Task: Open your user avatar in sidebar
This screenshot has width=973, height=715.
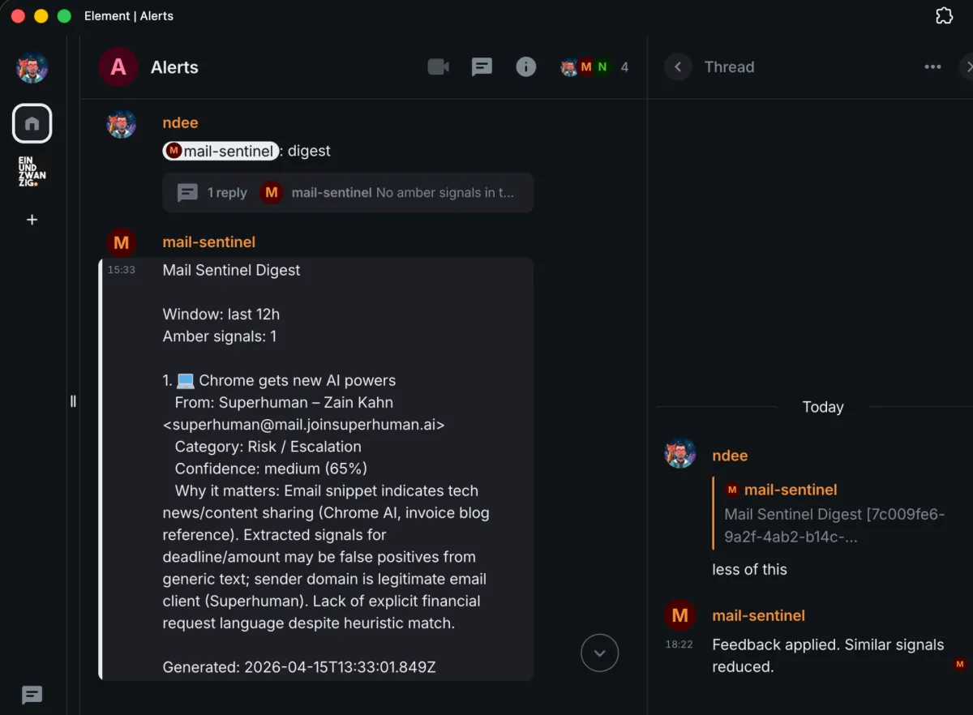Action: [32, 67]
